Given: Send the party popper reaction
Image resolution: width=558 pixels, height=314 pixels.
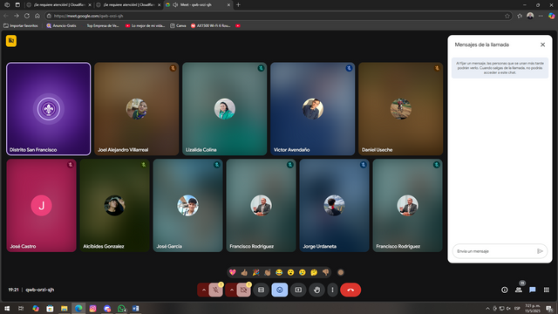Looking at the screenshot, I should (x=255, y=272).
